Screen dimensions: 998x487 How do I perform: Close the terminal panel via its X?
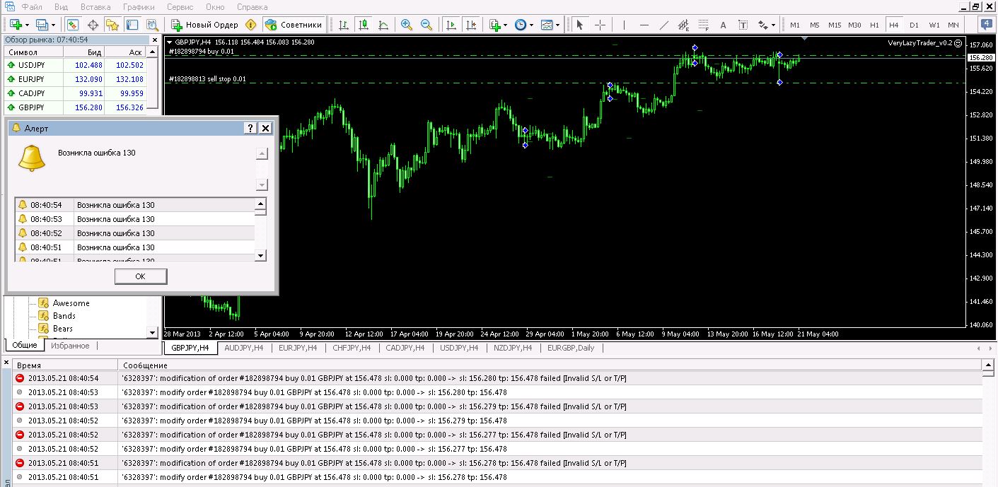(6, 363)
